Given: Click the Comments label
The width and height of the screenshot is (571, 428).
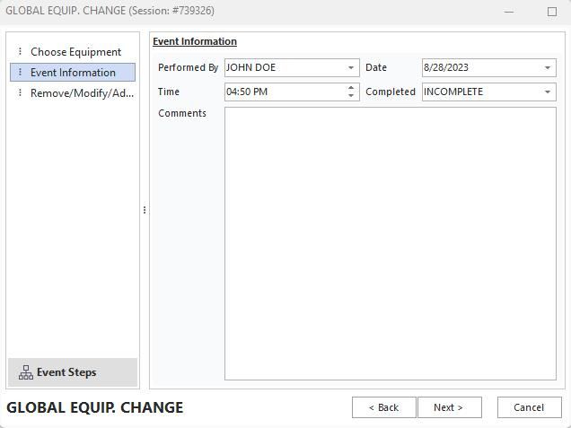Looking at the screenshot, I should (x=182, y=113).
